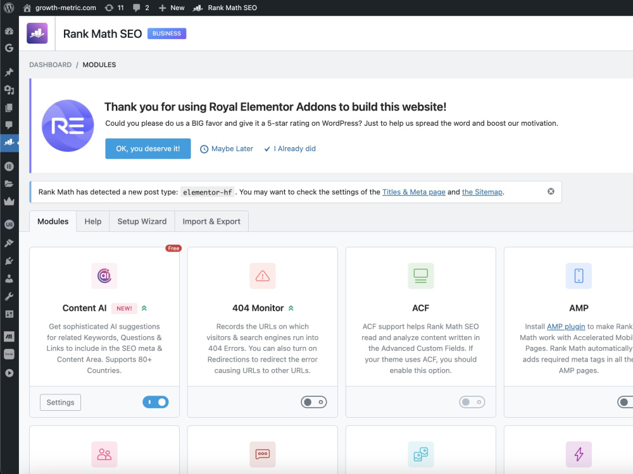Open Content AI Settings button
633x474 pixels.
point(61,402)
